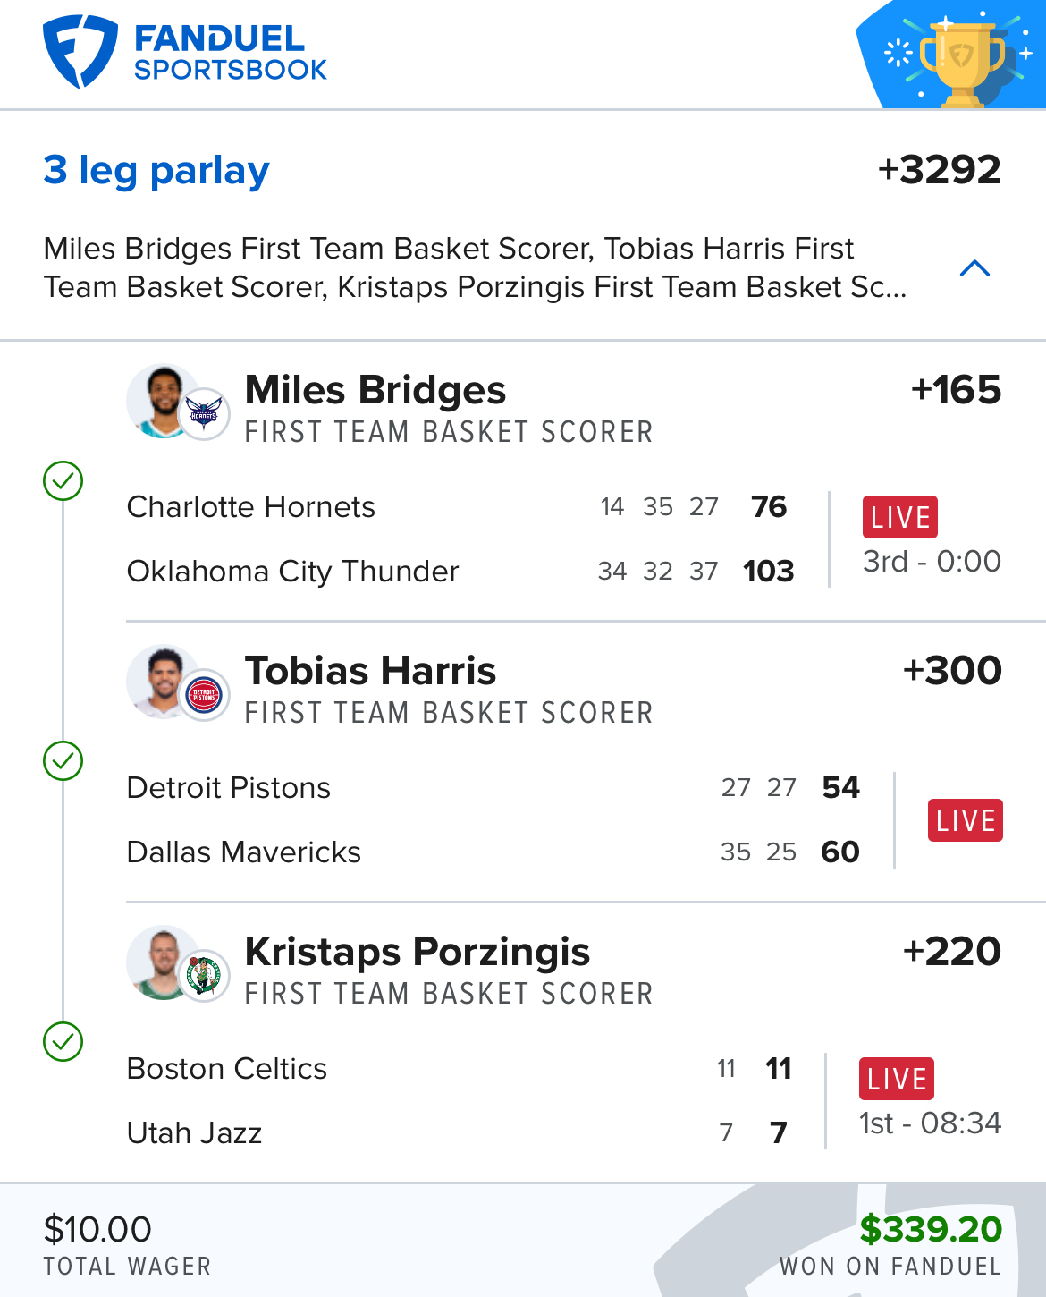Tap the Charlotte Hornets team badge
Image resolution: width=1046 pixels, height=1297 pixels.
click(x=205, y=414)
